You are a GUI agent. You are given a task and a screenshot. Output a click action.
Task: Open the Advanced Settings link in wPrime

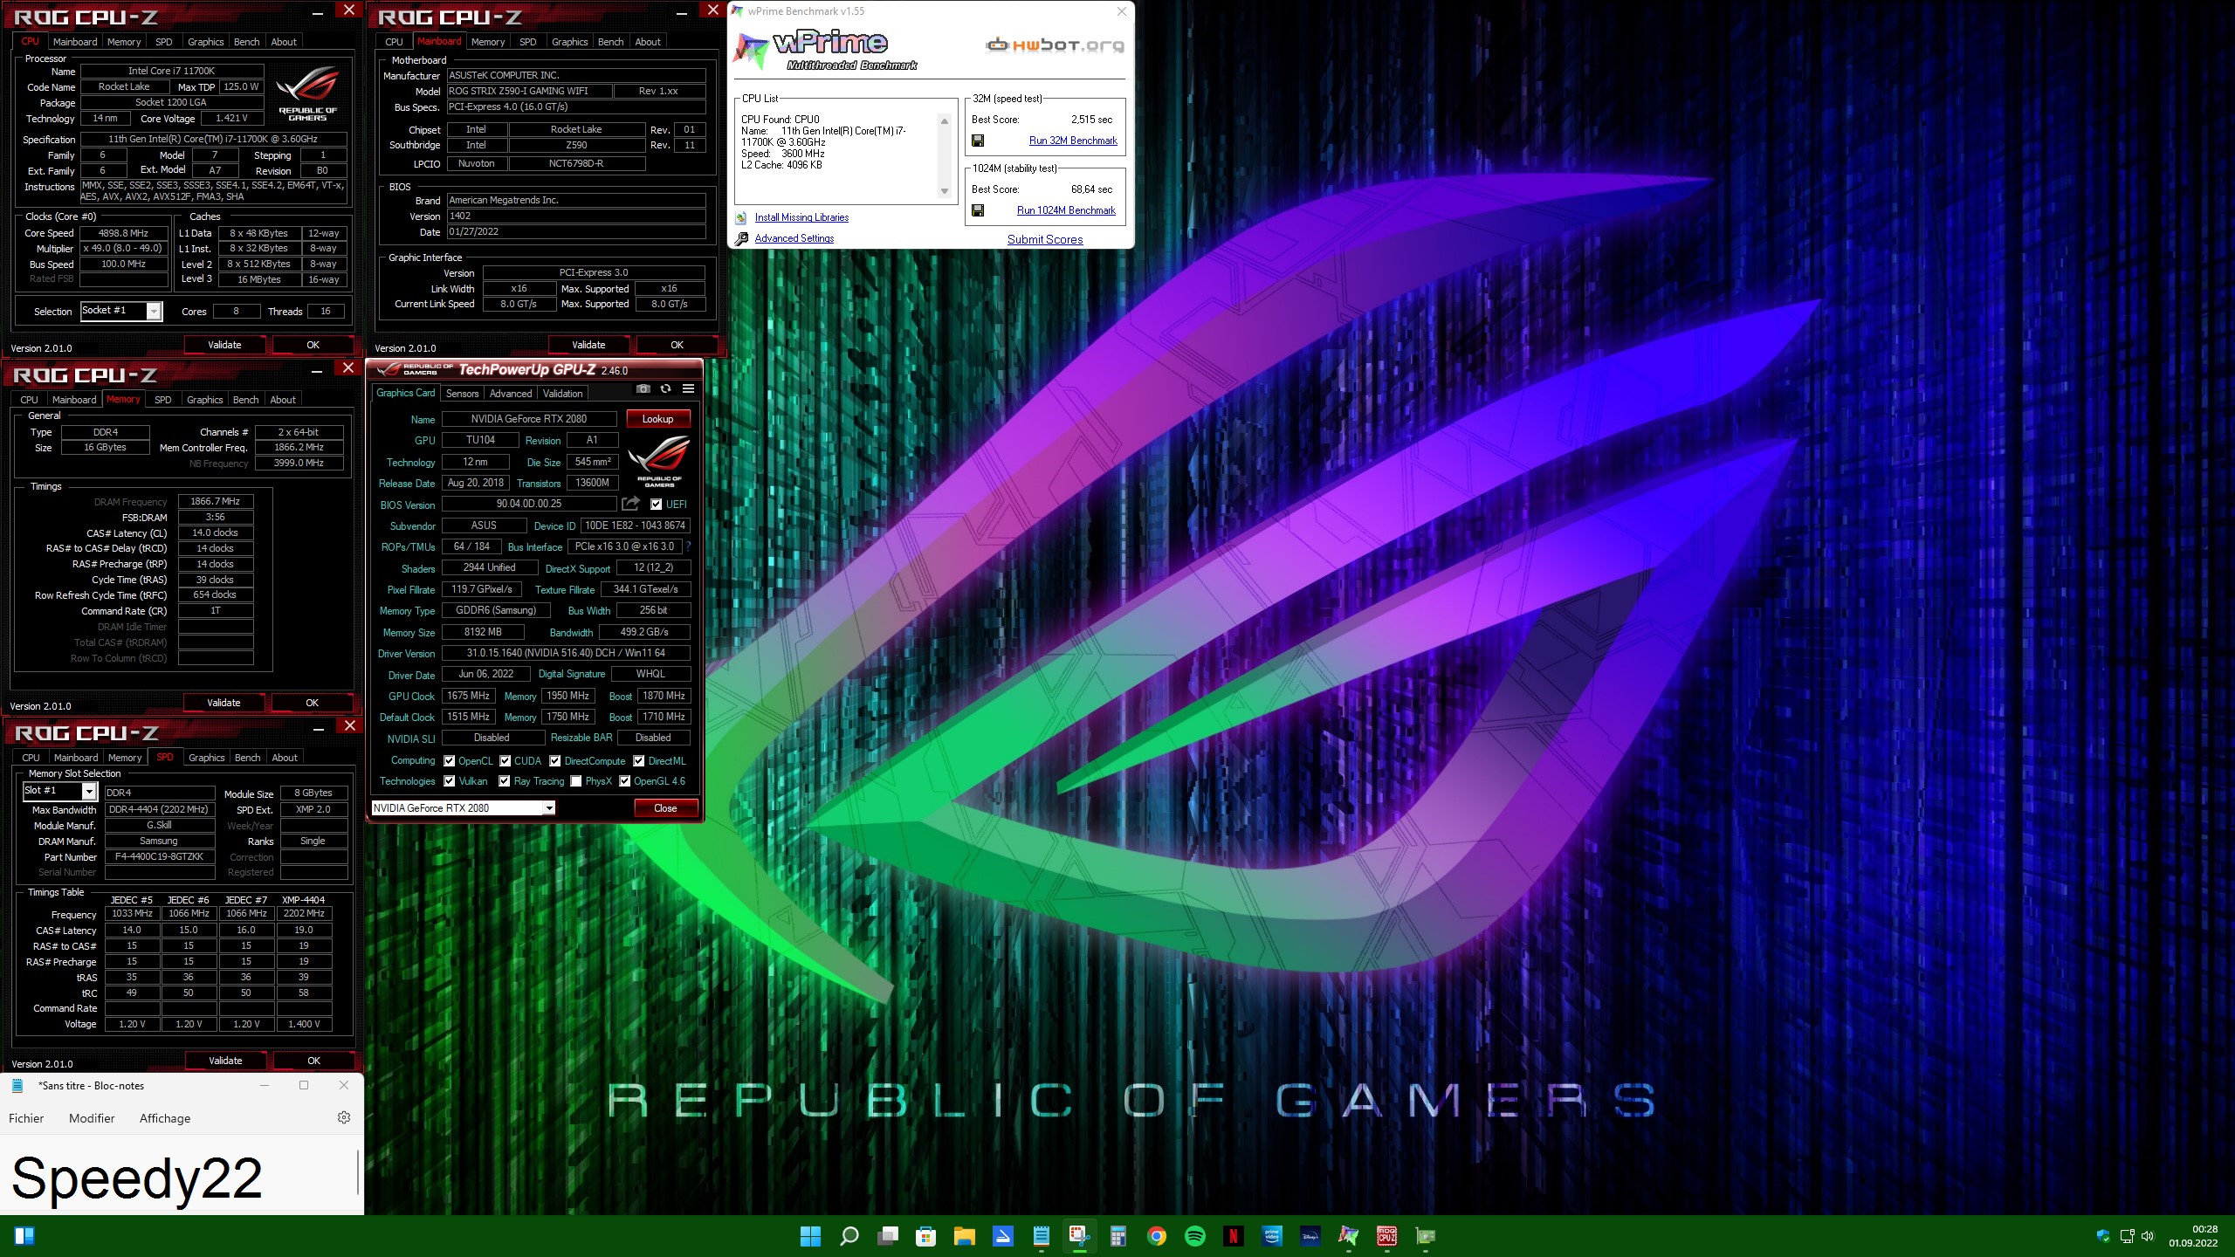(x=794, y=238)
